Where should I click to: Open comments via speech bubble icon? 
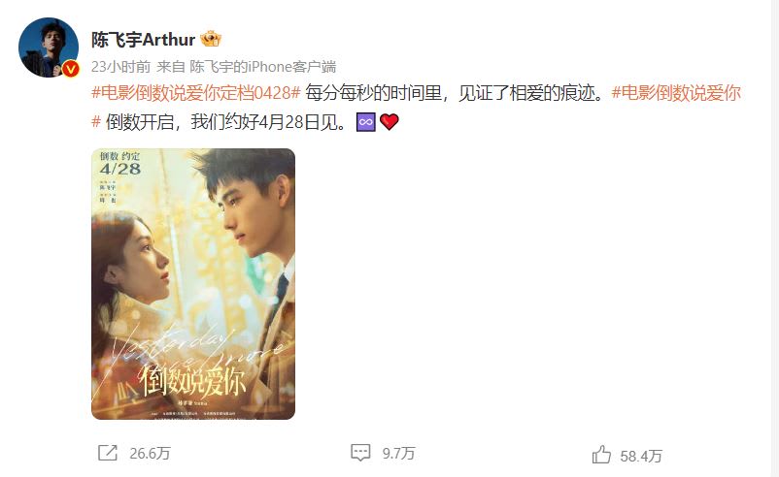pyautogui.click(x=360, y=452)
